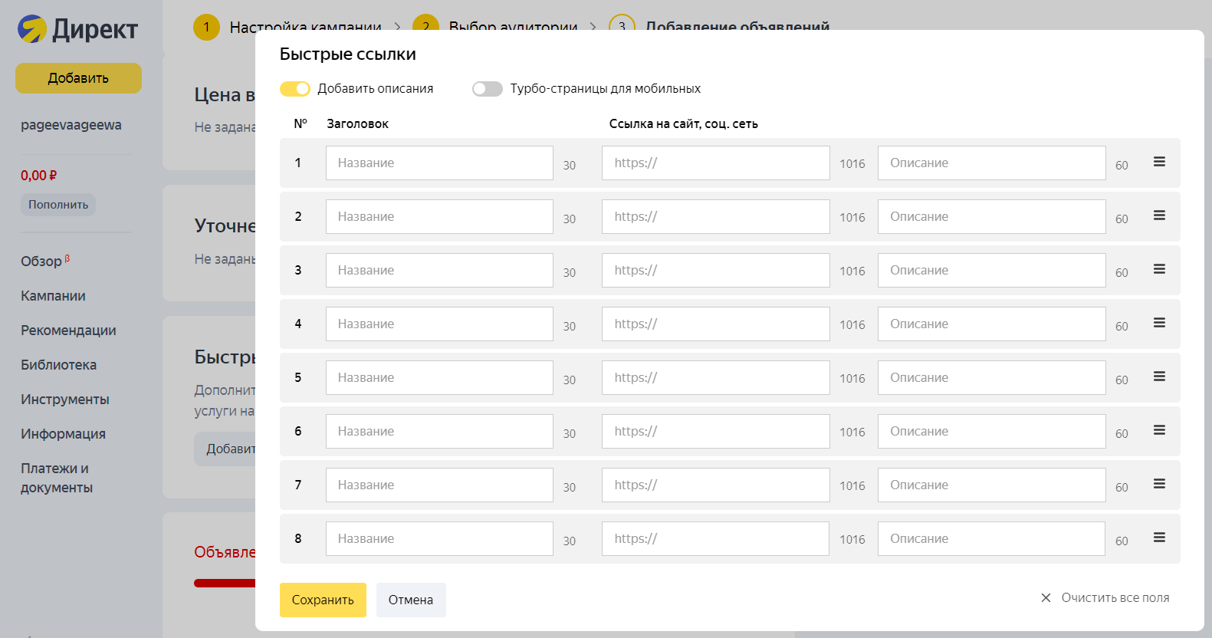
Task: Open 'Обзор' in the sidebar
Action: click(41, 261)
